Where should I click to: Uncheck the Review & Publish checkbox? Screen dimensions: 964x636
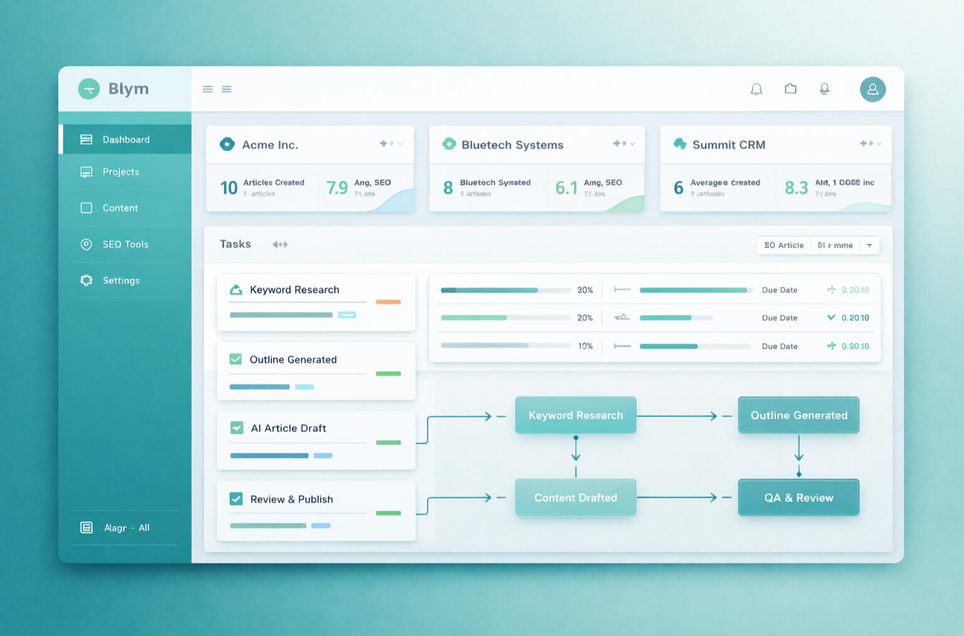[236, 499]
